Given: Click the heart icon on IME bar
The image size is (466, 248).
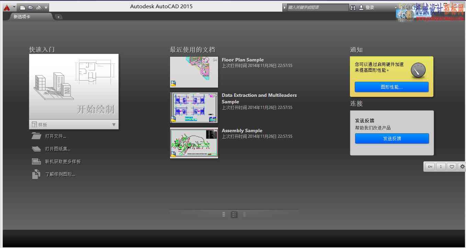Looking at the screenshot, I should click(x=452, y=167).
